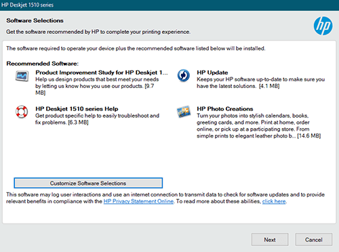The height and width of the screenshot is (252, 339).
Task: Follow the 'click here' link about abilities
Action: click(x=274, y=201)
